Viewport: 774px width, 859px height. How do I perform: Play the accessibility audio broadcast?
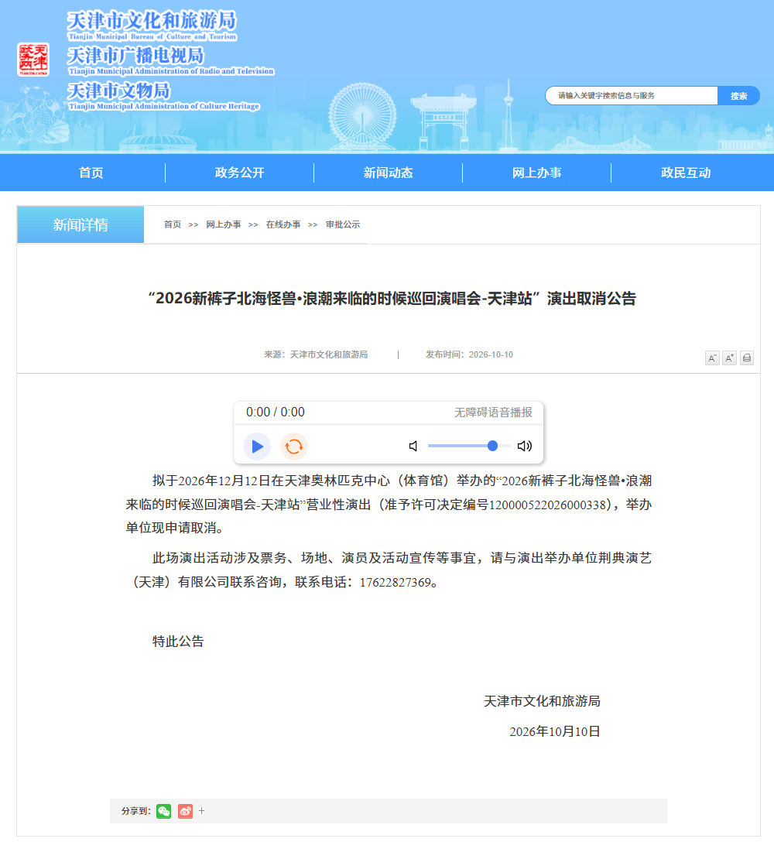click(257, 447)
